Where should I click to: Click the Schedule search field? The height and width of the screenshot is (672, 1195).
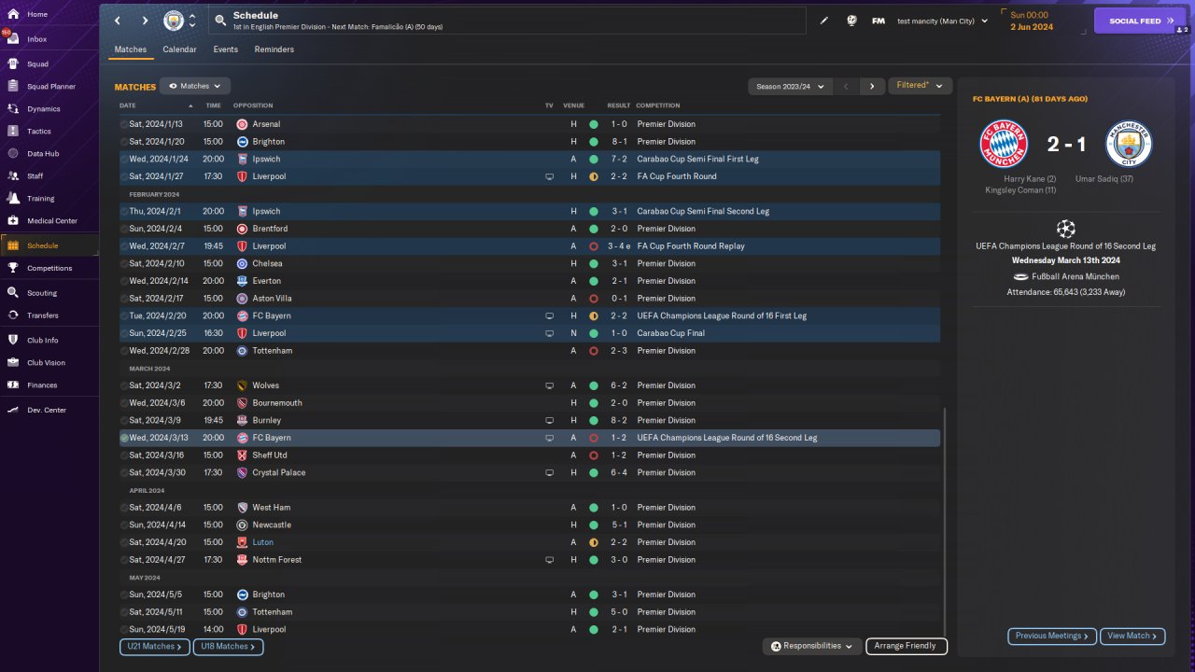(506, 21)
